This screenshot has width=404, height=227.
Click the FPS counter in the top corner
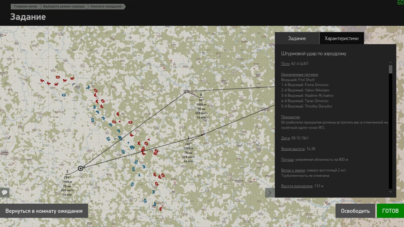point(400,3)
